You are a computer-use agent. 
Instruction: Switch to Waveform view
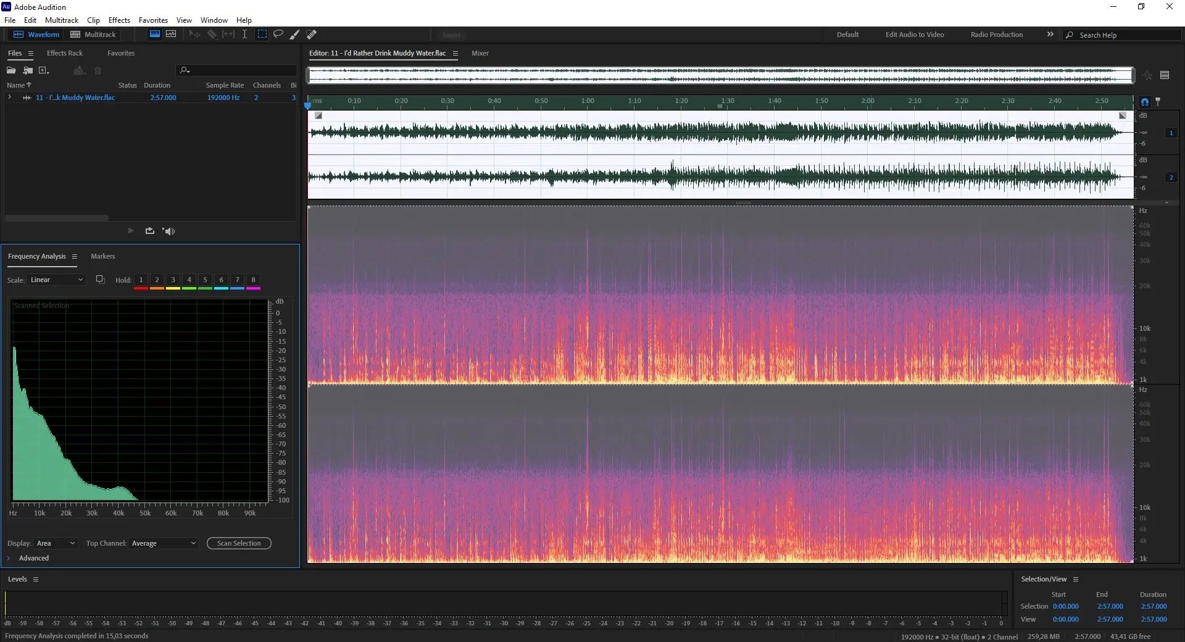click(36, 35)
